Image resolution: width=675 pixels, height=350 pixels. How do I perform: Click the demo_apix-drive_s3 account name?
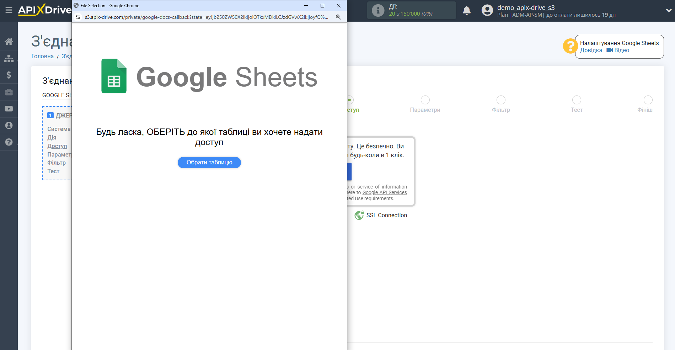coord(526,7)
